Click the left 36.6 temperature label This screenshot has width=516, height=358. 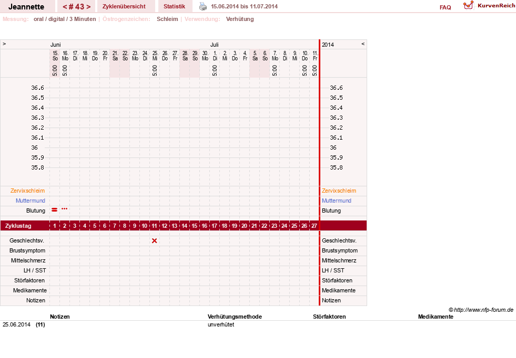pos(37,88)
